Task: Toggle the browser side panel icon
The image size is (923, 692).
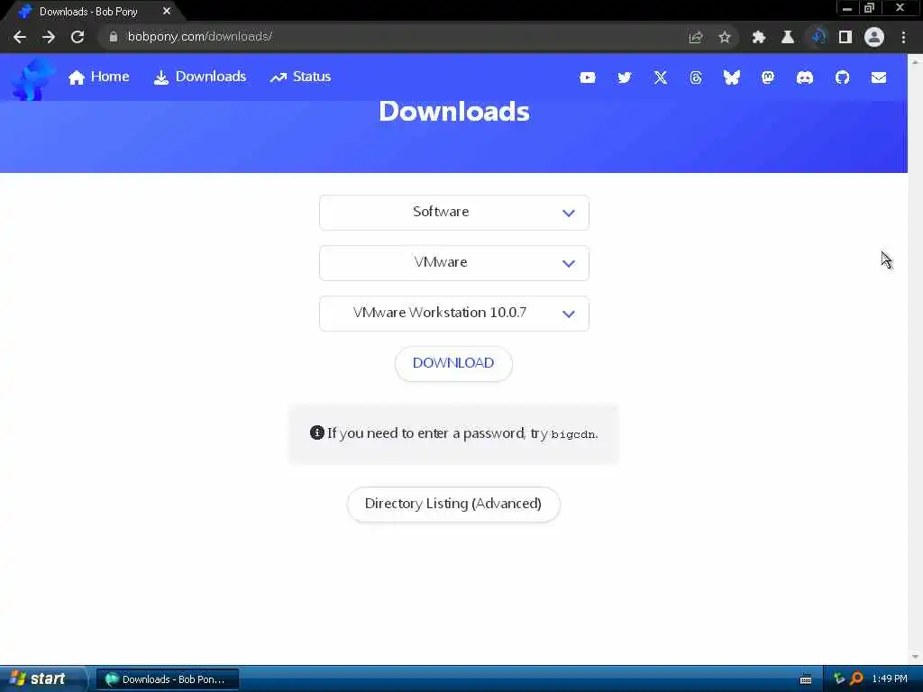Action: pyautogui.click(x=845, y=37)
